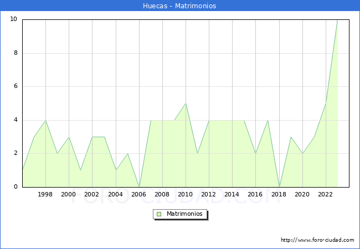Viewport: 360px width, 249px height.
Task: Click the 2002 year label
Action: (92, 195)
